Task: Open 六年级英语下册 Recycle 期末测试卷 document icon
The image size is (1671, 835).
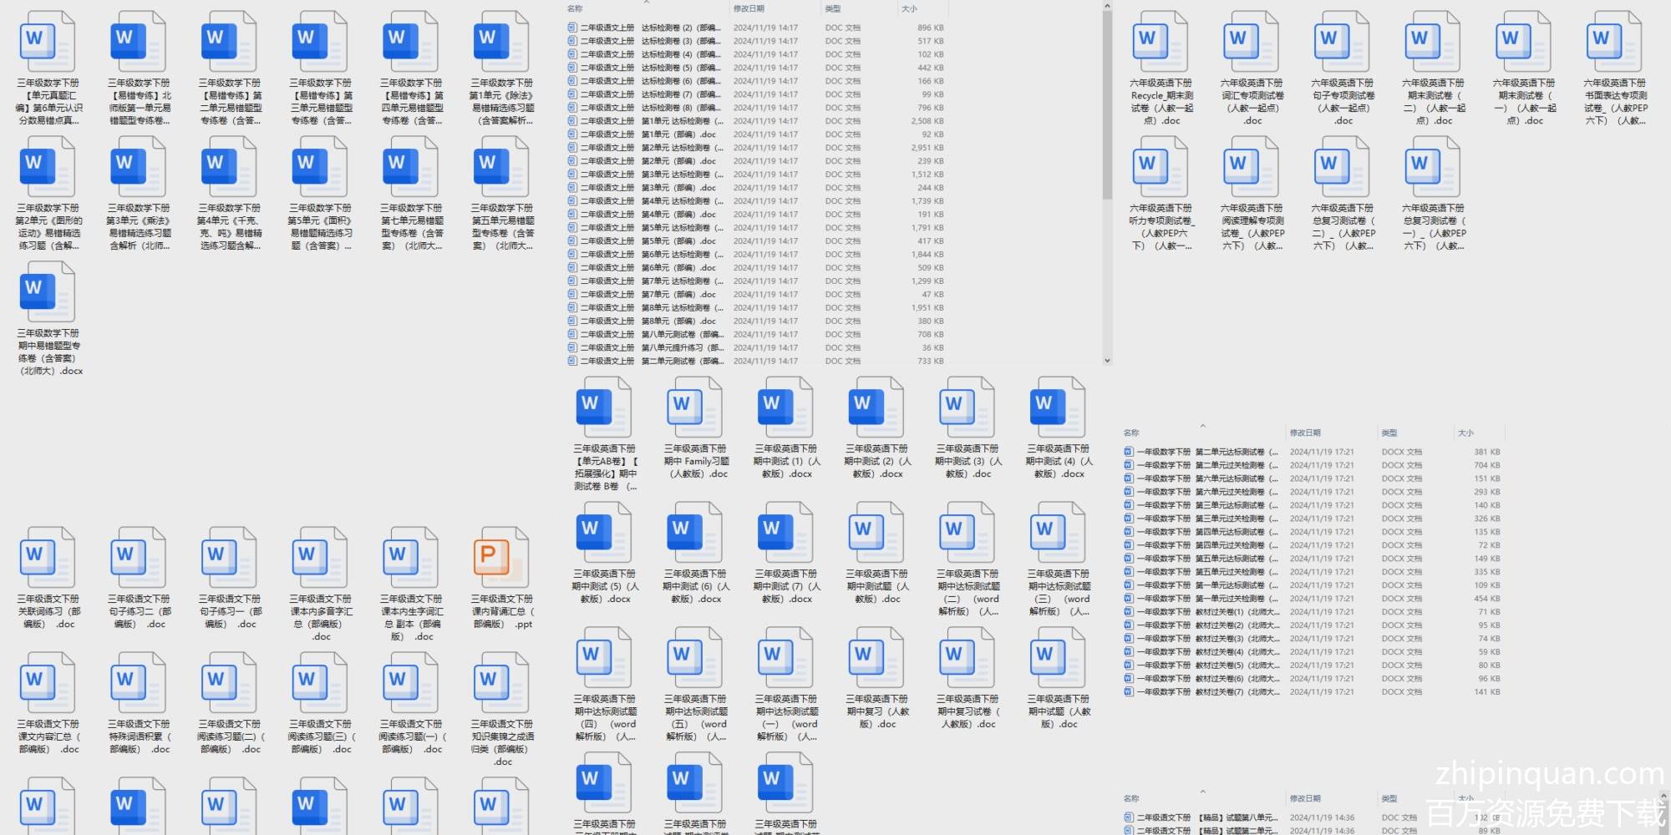Action: click(1161, 42)
